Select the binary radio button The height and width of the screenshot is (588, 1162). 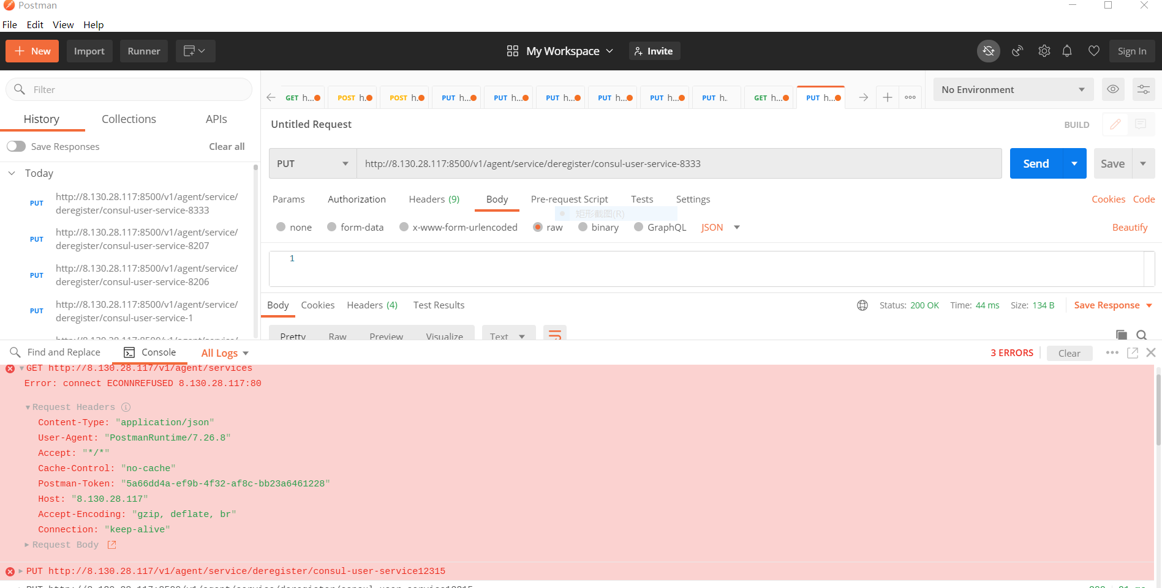(583, 227)
